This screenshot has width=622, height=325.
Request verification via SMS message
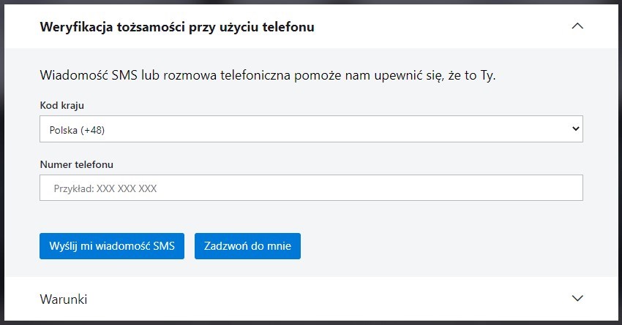(112, 246)
